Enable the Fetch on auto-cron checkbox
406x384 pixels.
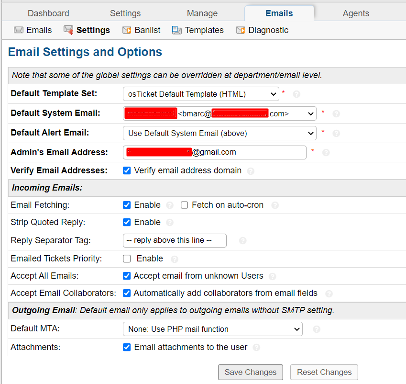pos(185,205)
